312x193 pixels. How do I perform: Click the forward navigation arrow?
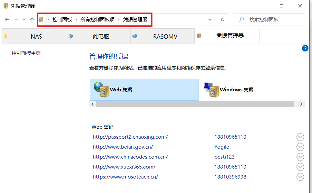click(x=16, y=19)
